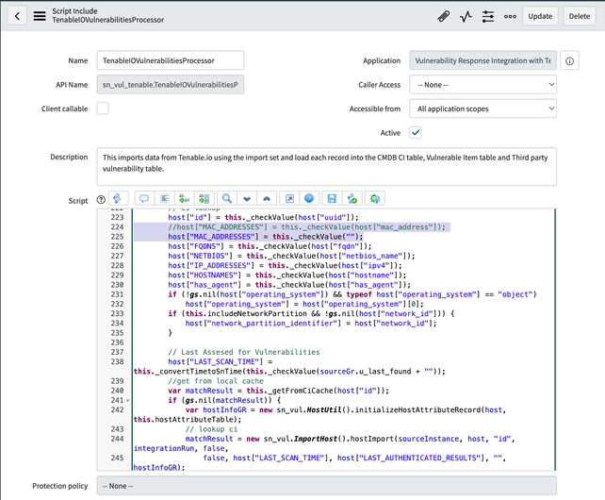Toggle the Client callable checkbox

[x=103, y=108]
